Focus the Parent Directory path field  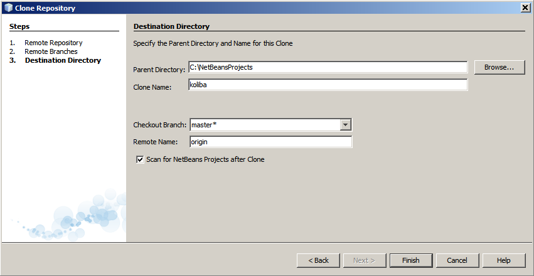pos(328,67)
